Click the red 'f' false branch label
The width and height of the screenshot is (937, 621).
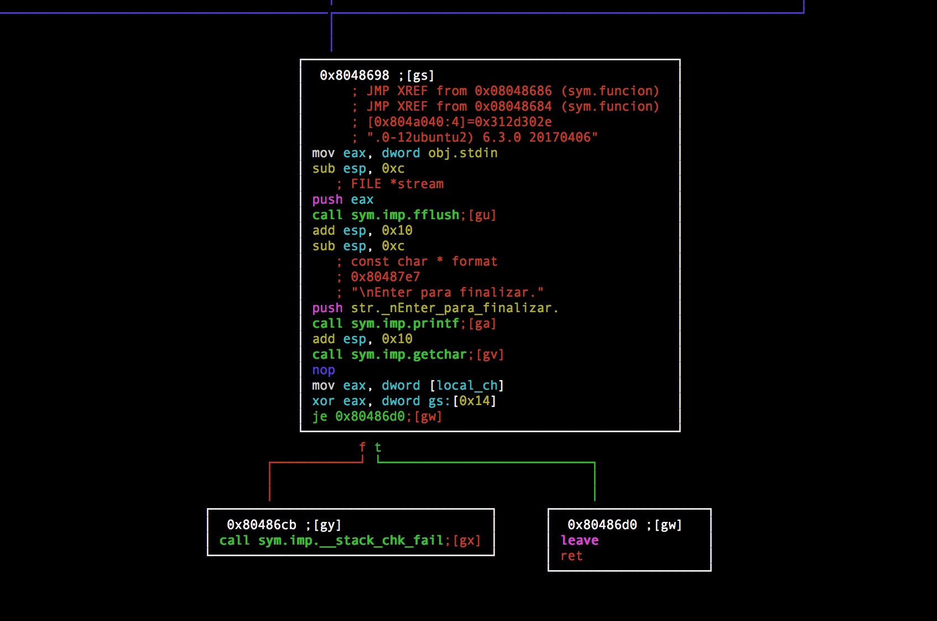[362, 447]
